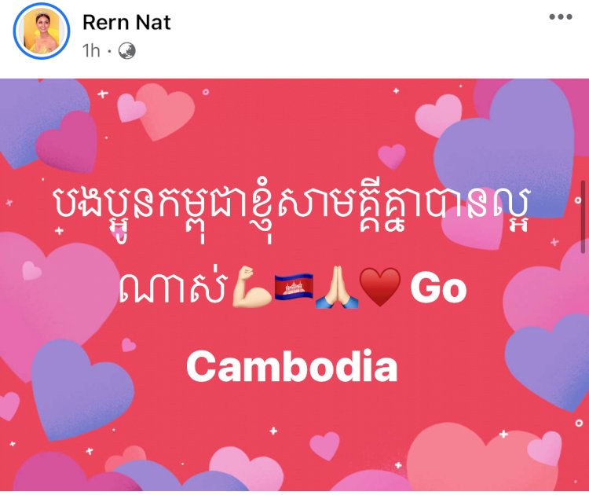Click the purple heart at lower left
Screen dimensions: 589x495
click(x=81, y=387)
